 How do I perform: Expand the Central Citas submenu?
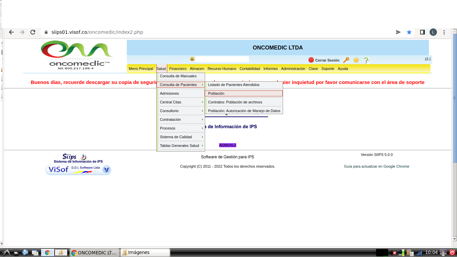(181, 102)
